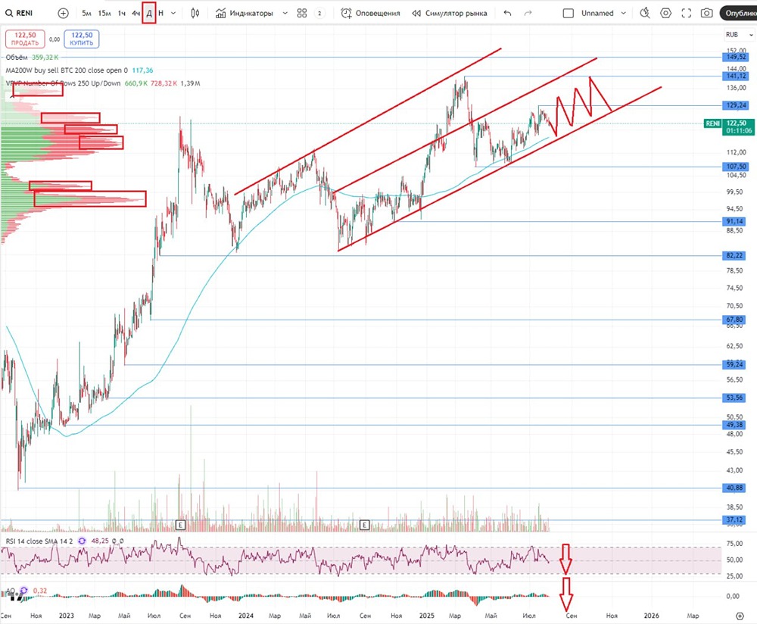Select the VPVP Number Of Rows legend

tap(63, 83)
